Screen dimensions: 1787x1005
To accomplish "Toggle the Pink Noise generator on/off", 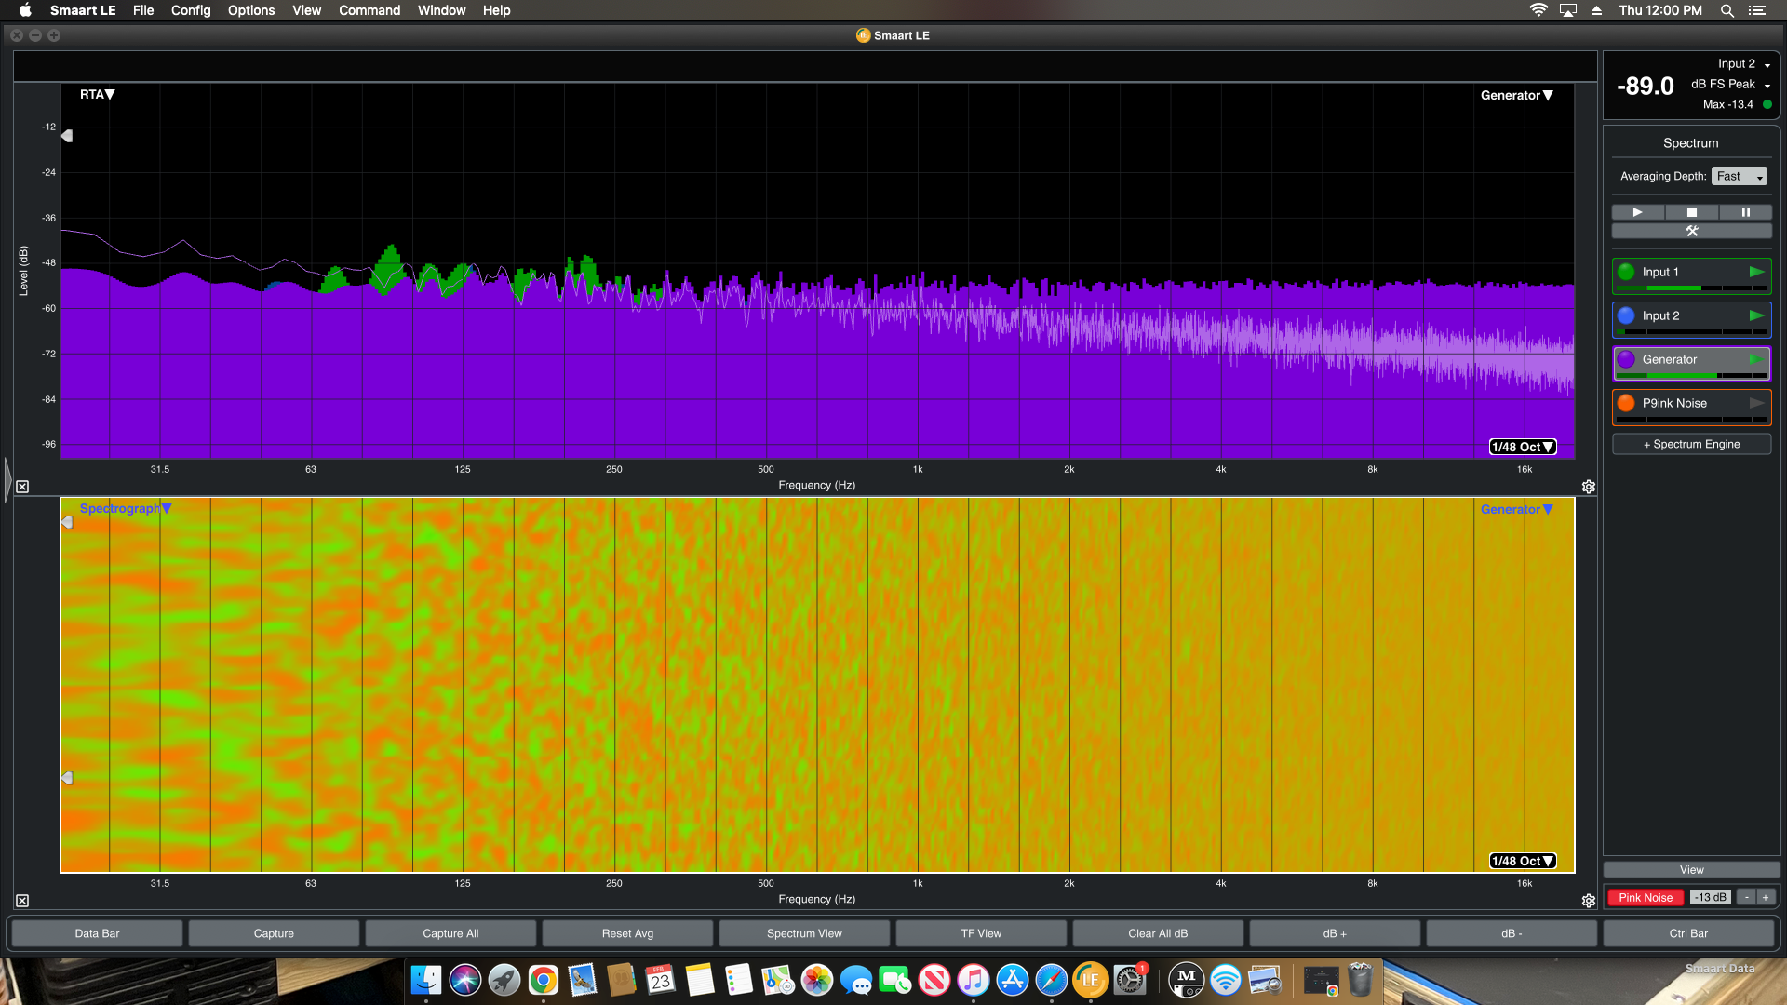I will click(x=1645, y=897).
